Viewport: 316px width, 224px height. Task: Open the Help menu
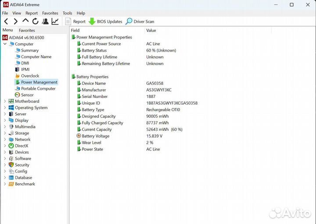(x=81, y=13)
